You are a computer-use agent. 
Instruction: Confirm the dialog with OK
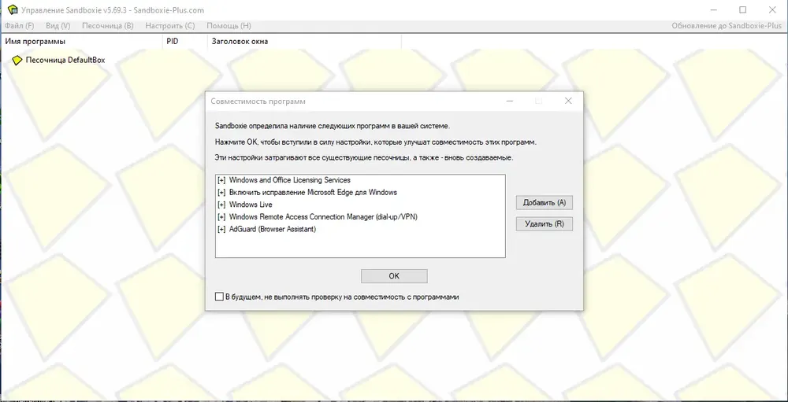click(394, 276)
